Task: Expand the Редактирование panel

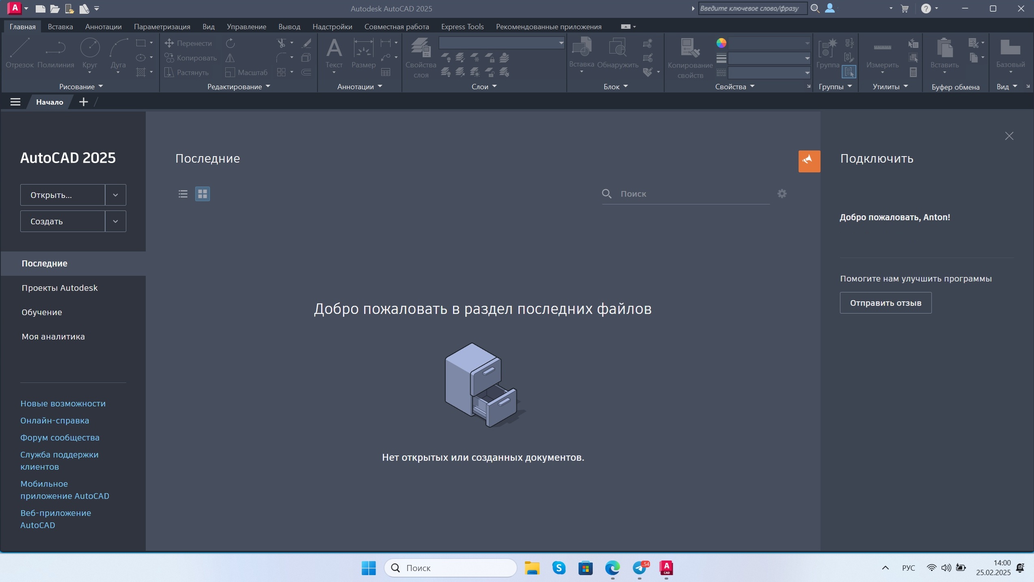Action: coord(239,86)
